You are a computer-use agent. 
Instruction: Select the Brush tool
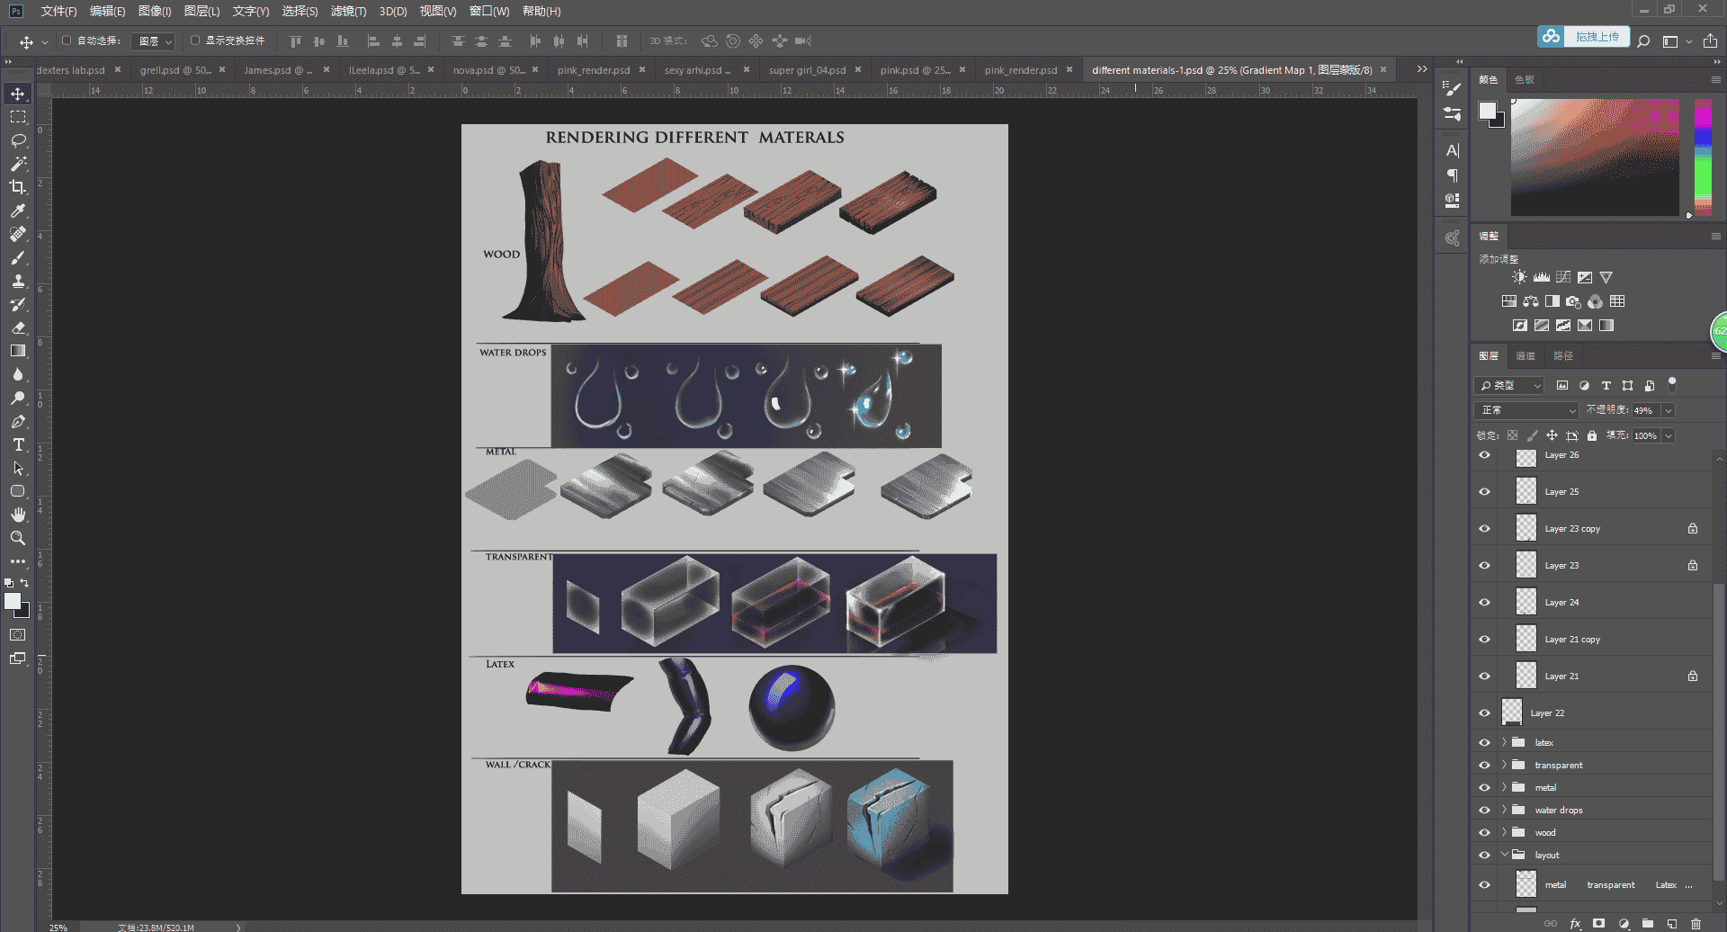[x=18, y=257]
